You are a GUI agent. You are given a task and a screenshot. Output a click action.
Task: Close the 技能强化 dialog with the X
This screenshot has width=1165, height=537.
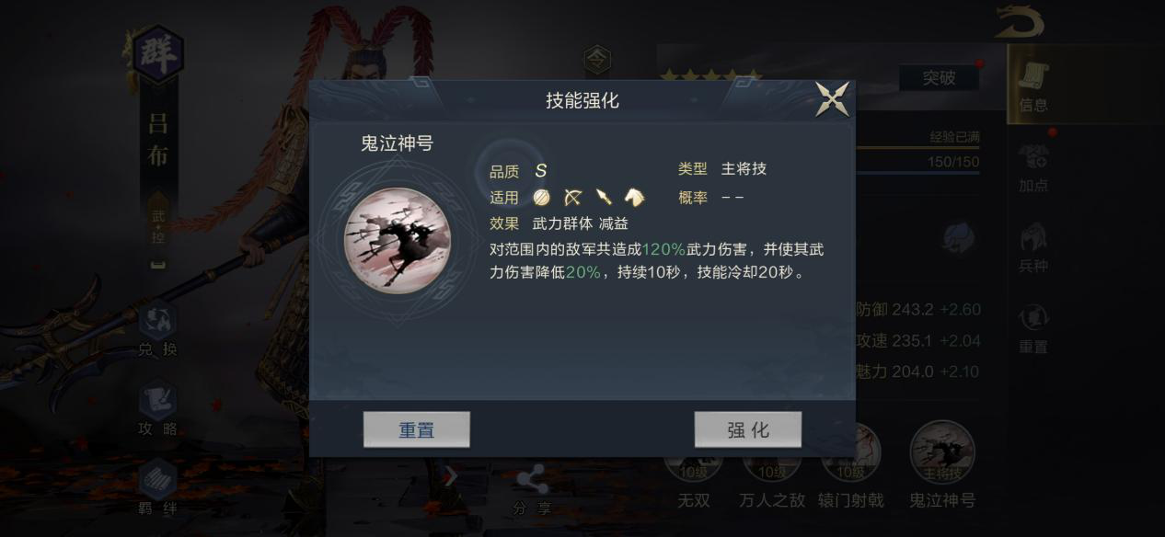pyautogui.click(x=833, y=99)
